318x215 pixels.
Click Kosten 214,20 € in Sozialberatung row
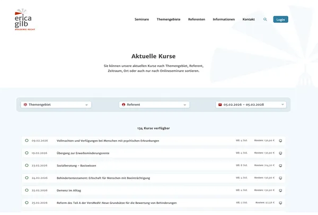264,165
